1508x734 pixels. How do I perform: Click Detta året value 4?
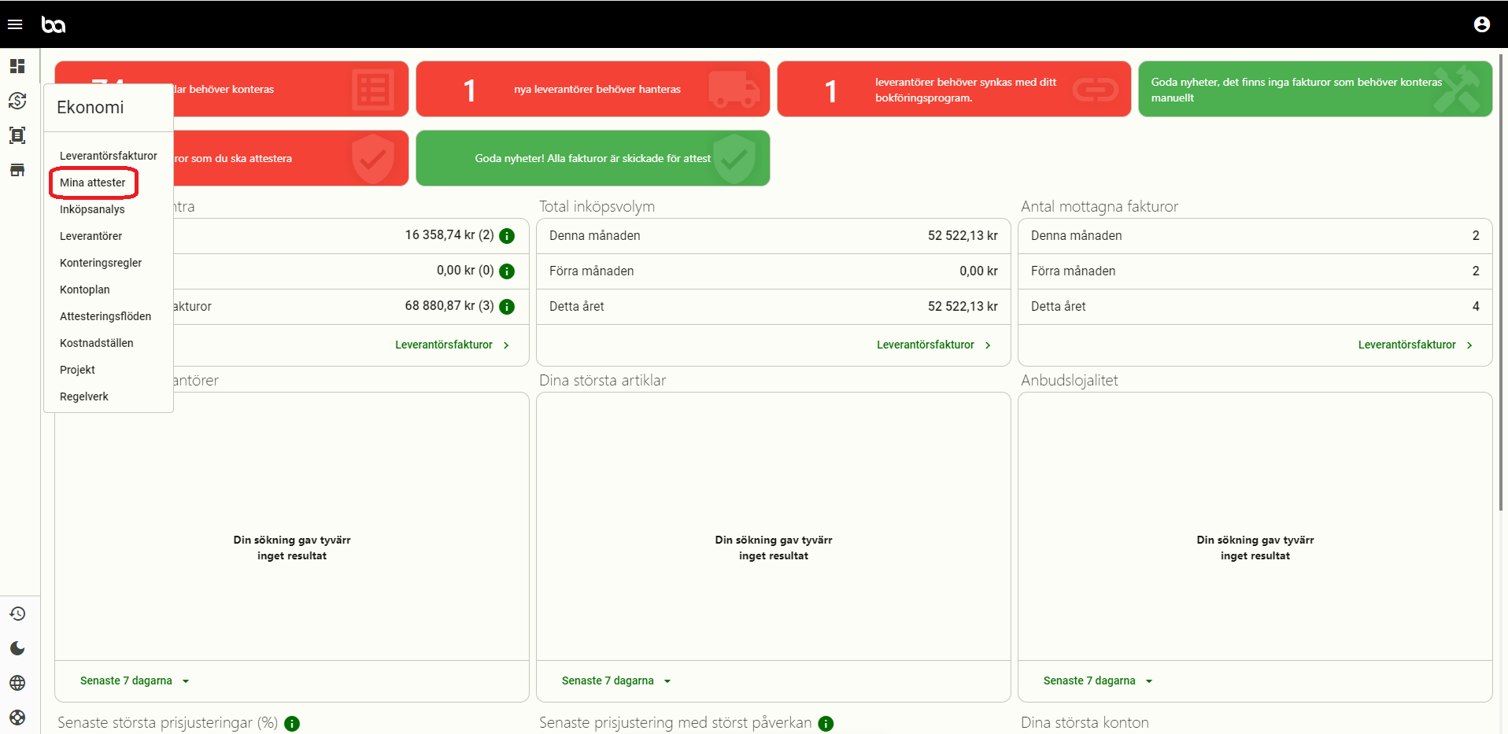pyautogui.click(x=1476, y=307)
